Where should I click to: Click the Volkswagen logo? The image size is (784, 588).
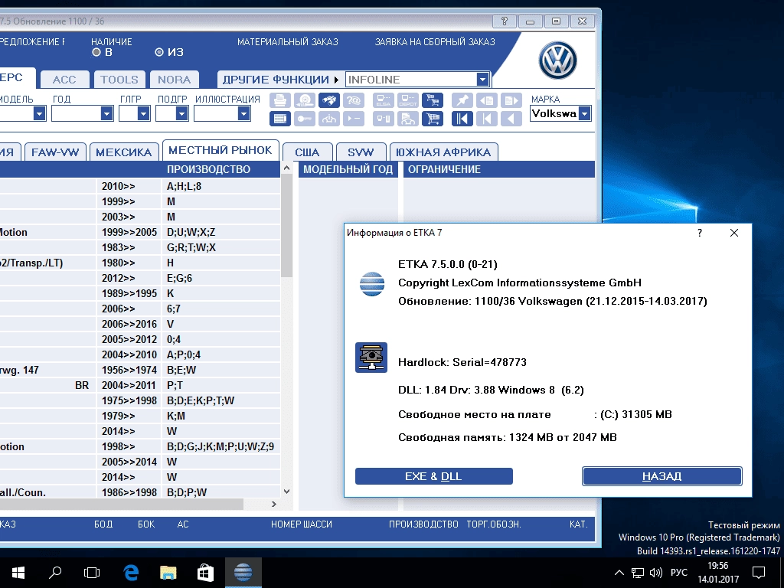point(558,60)
